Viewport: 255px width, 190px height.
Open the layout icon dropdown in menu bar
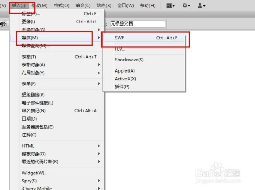click(x=171, y=6)
